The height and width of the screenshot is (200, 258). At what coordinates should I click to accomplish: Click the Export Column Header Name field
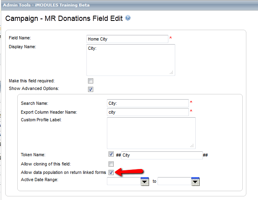click(148, 112)
